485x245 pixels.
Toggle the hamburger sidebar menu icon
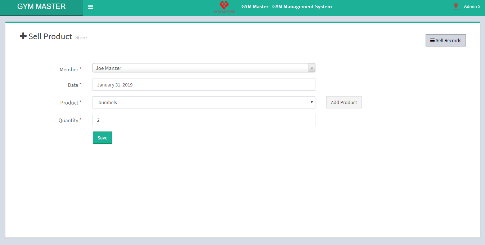point(90,7)
